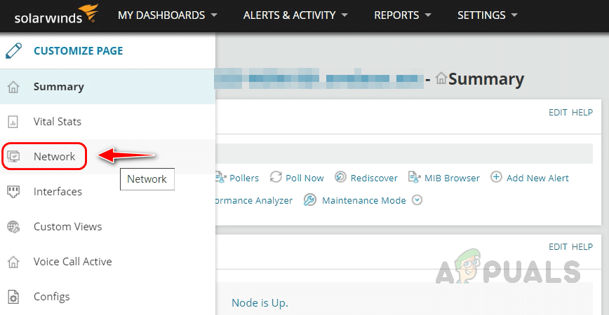Click the Add New Alert link
This screenshot has width=609, height=315.
(x=537, y=178)
